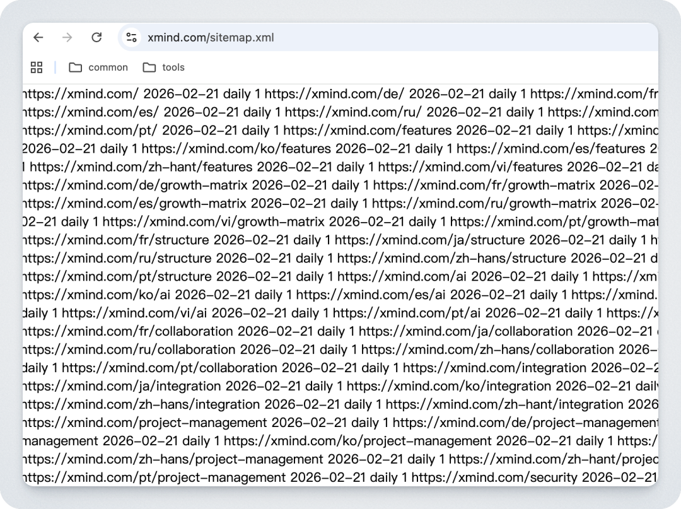Click the https://xmind.com/es/ai text
The height and width of the screenshot is (509, 681).
pyautogui.click(x=371, y=295)
